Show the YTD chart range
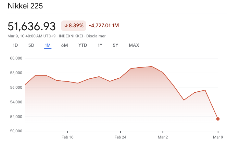Image resolution: width=227 pixels, height=145 pixels. coord(82,45)
